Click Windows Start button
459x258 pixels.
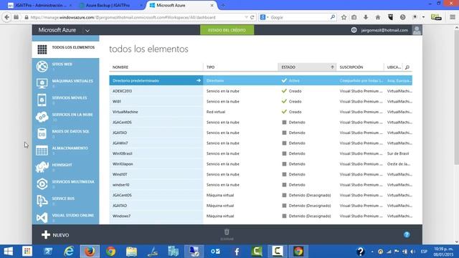(8, 252)
